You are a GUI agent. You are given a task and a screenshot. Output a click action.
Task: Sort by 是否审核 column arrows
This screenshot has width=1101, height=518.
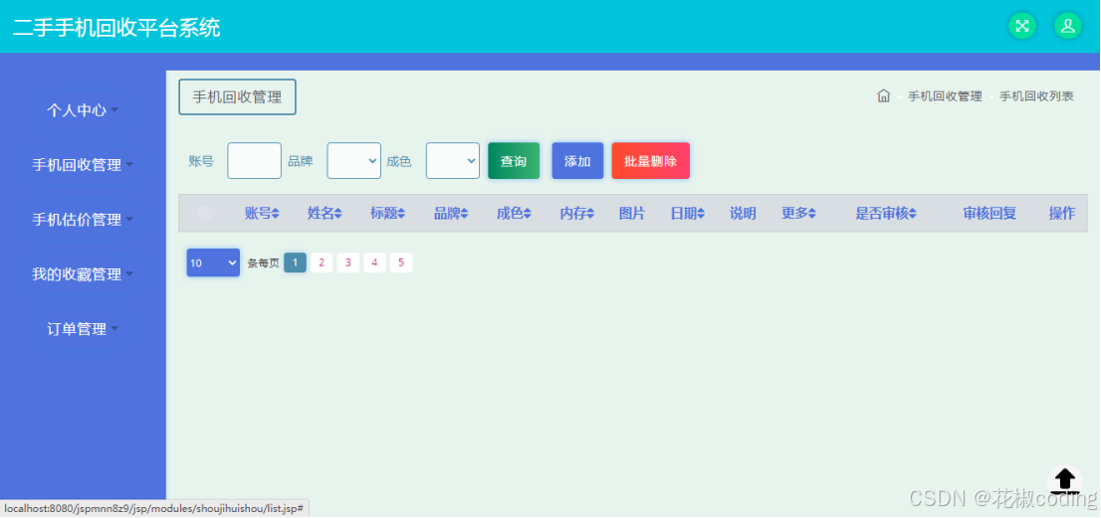pos(912,214)
